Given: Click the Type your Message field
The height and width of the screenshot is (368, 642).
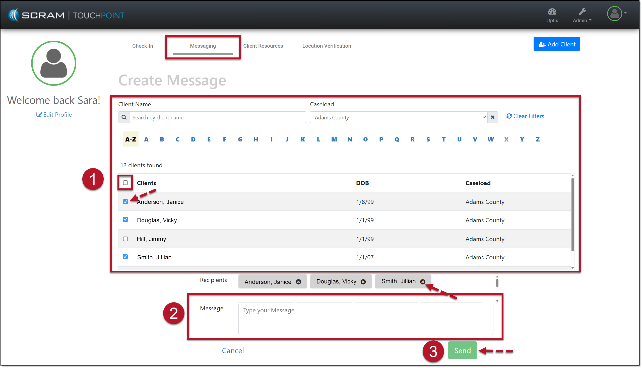Looking at the screenshot, I should [x=366, y=319].
